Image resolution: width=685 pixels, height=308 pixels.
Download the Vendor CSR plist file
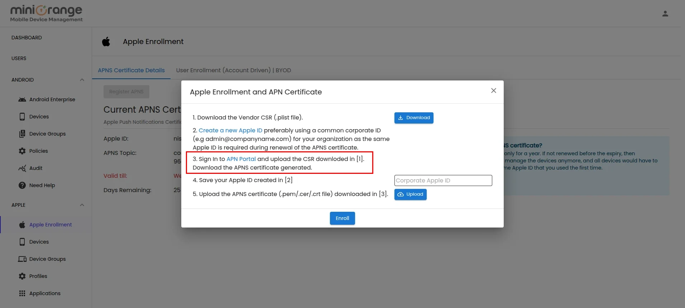(414, 118)
